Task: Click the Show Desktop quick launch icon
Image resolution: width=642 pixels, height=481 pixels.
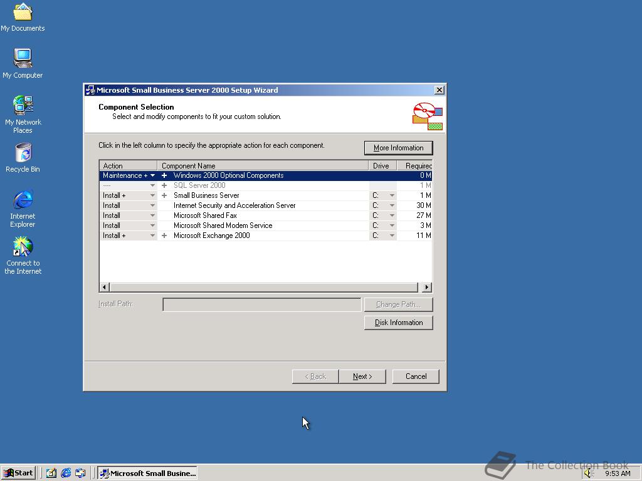Action: pyautogui.click(x=51, y=473)
